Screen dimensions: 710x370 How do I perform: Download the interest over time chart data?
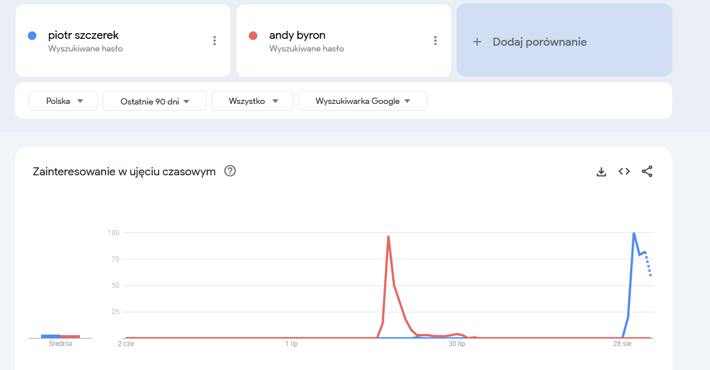click(601, 172)
